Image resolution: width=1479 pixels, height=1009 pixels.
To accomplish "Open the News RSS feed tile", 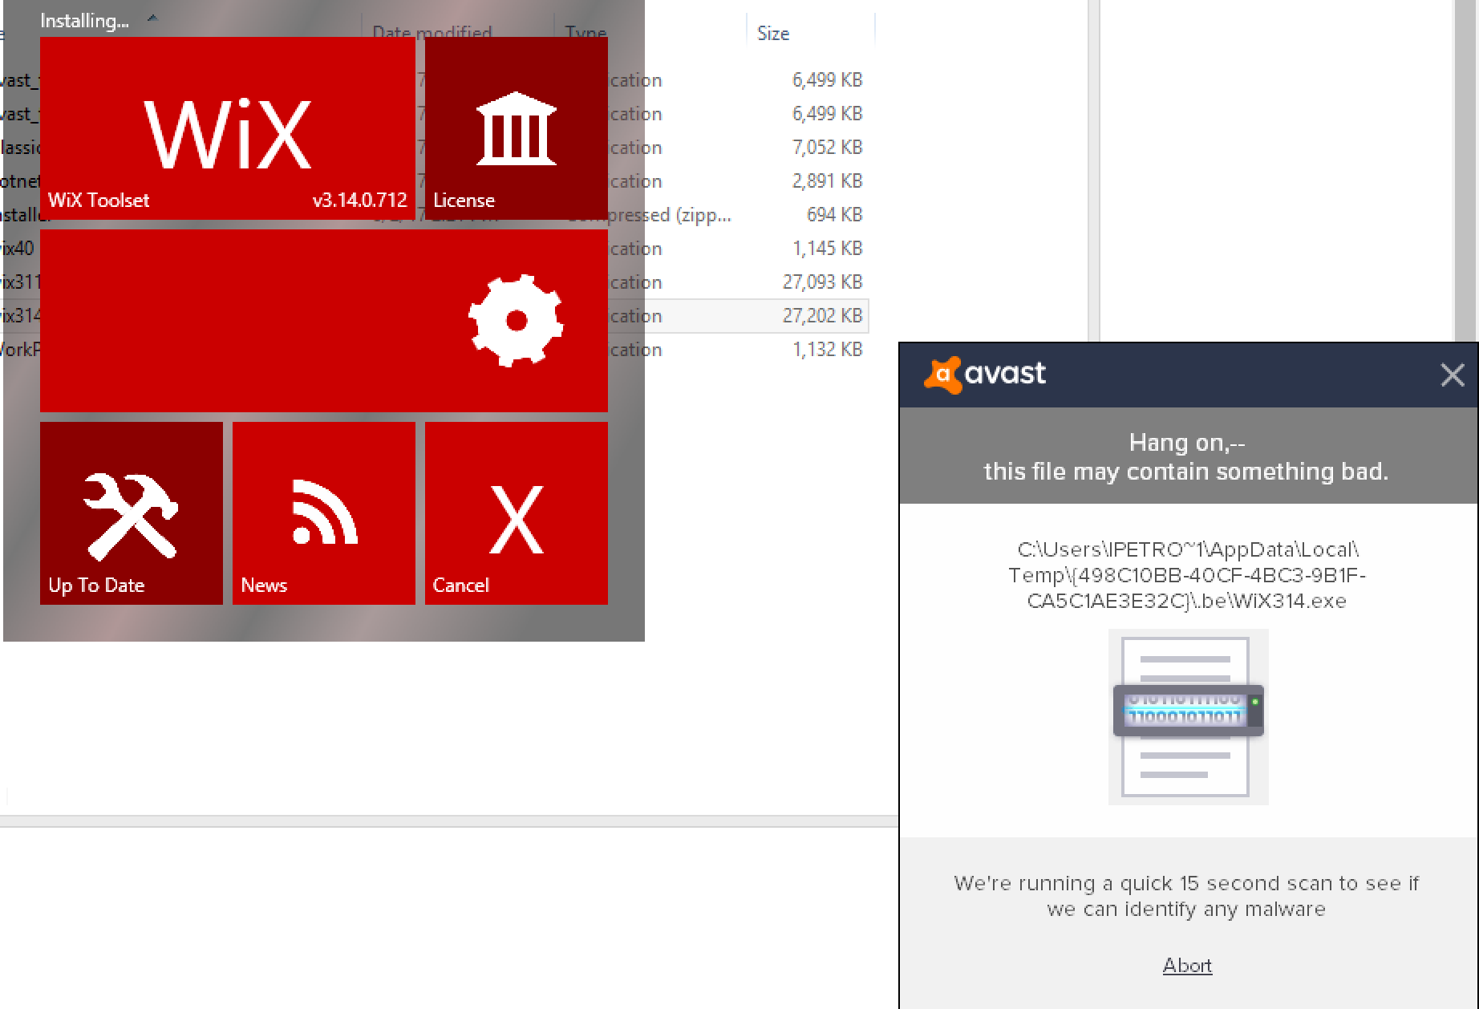I will (323, 513).
